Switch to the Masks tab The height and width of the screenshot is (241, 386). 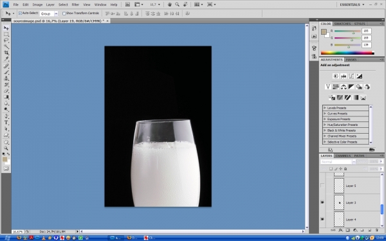[351, 60]
